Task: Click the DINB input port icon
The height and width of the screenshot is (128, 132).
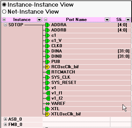Action: [47, 56]
